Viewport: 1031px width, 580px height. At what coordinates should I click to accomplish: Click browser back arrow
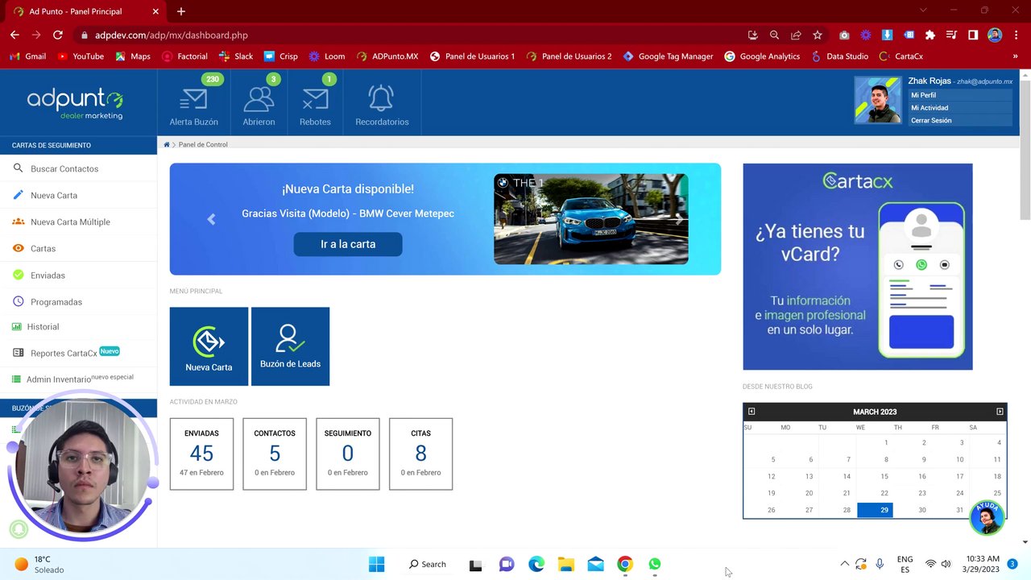[14, 35]
